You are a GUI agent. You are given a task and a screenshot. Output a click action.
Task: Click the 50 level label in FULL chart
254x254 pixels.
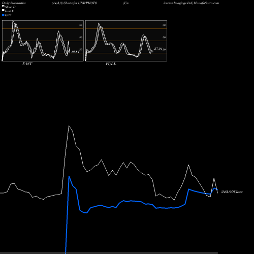(x=164, y=37)
